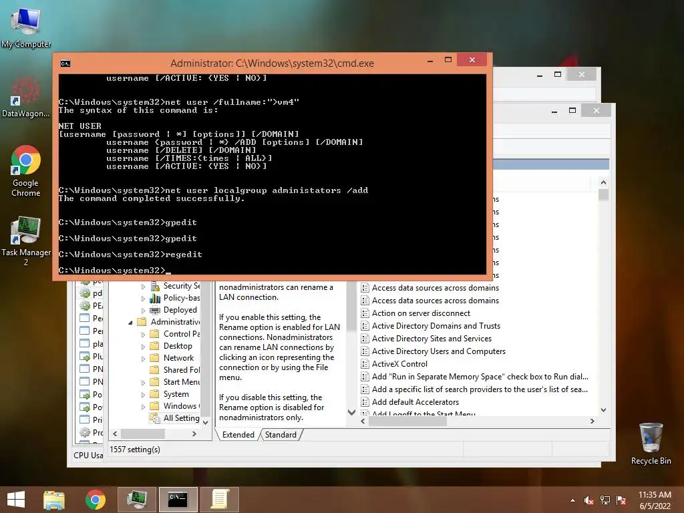The width and height of the screenshot is (684, 513).
Task: Open the Task Manager 2 desktop shortcut
Action: pos(26,240)
